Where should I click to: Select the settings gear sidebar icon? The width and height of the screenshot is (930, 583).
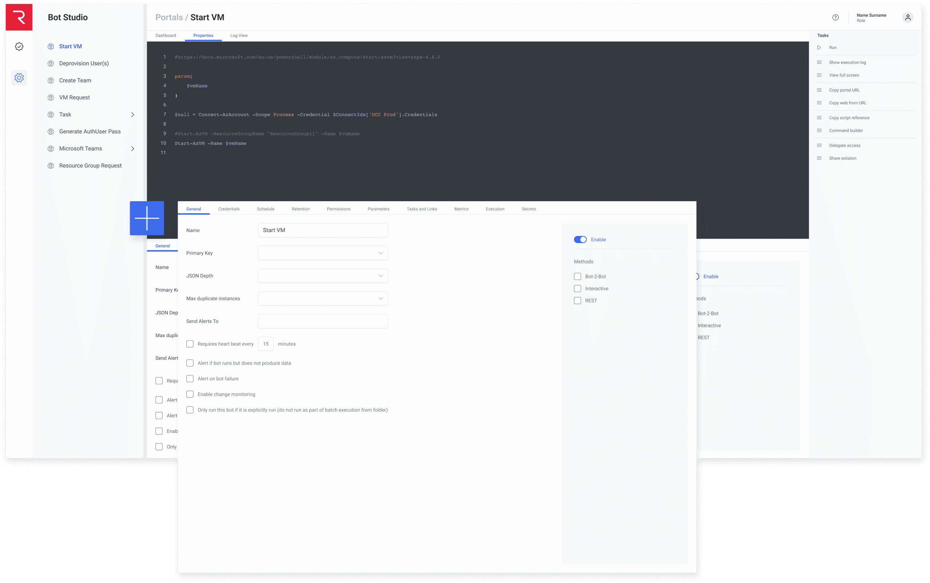coord(19,78)
